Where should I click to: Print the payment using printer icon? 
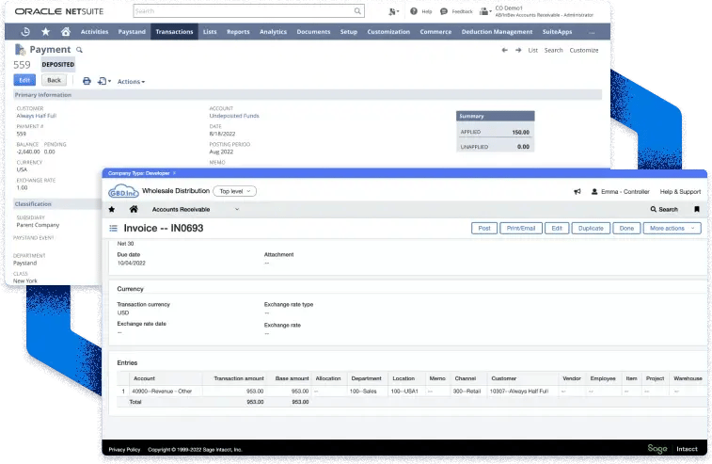87,81
